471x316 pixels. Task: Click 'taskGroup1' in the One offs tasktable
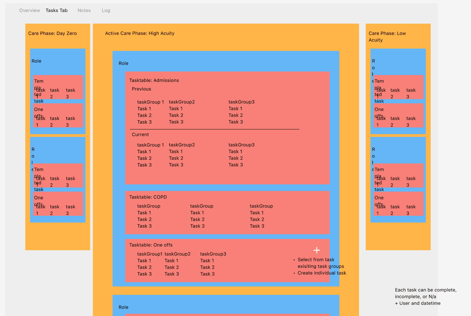click(x=150, y=254)
